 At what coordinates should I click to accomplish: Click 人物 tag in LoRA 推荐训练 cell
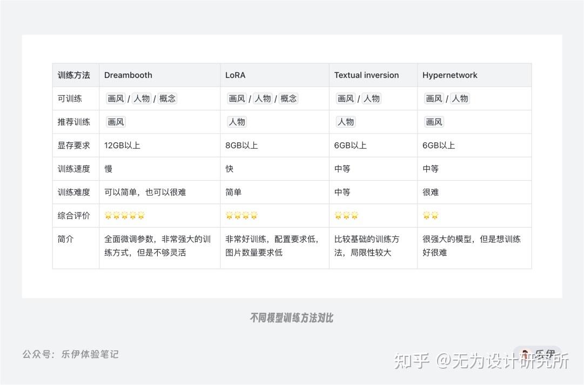click(237, 122)
